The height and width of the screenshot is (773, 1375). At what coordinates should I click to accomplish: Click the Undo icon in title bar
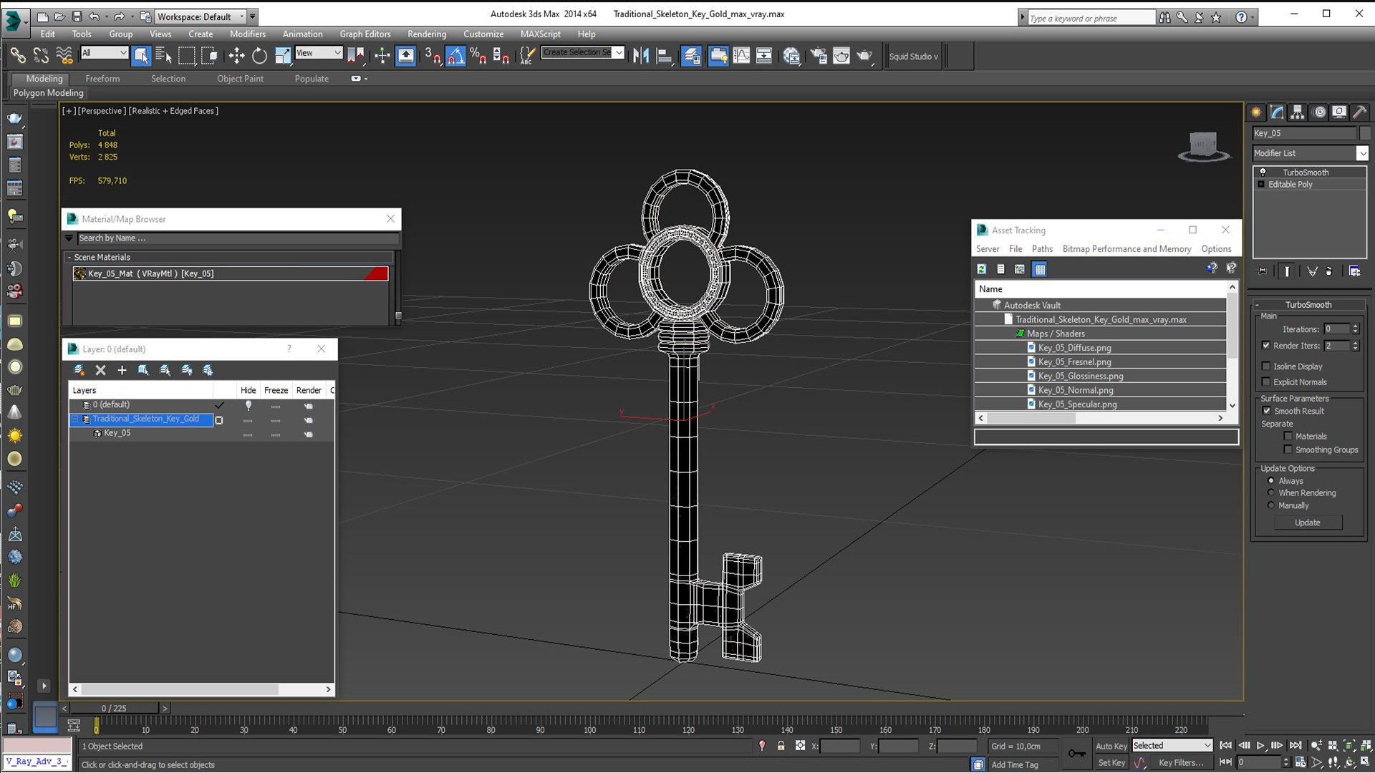click(x=95, y=16)
